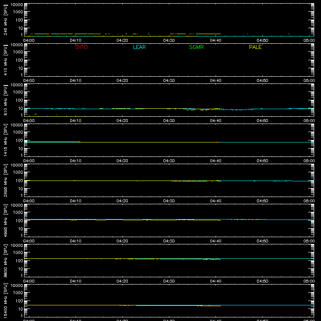
Task: Click the 04:10 time label below 245 MHz plot
Action: click(75, 41)
